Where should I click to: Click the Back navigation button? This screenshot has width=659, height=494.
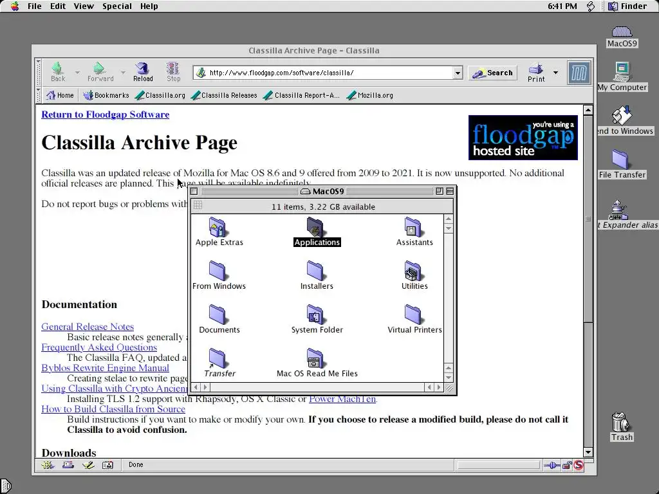[x=58, y=72]
